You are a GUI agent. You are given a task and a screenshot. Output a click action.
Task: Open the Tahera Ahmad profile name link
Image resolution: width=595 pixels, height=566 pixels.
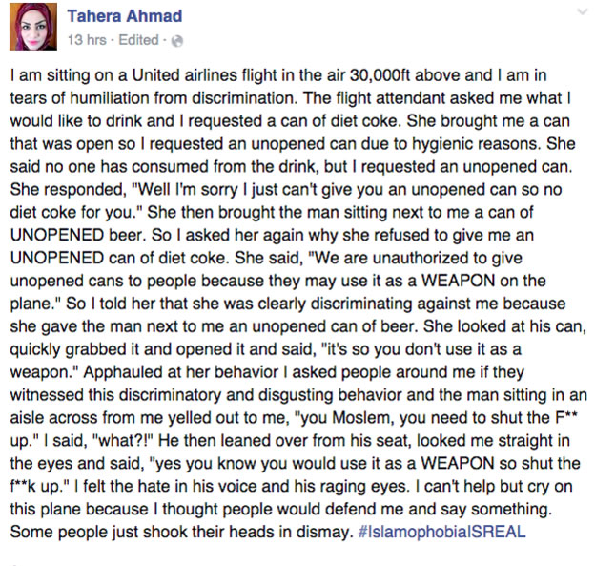pos(124,16)
